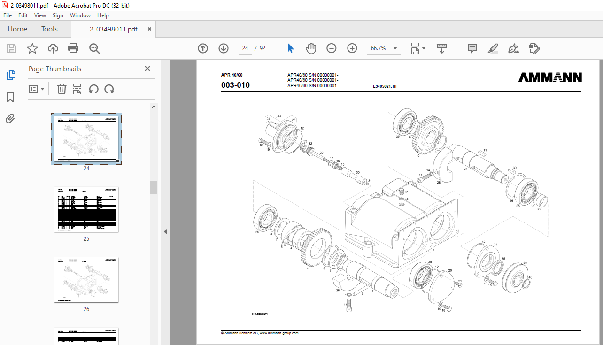Click the page number input field

pyautogui.click(x=245, y=48)
